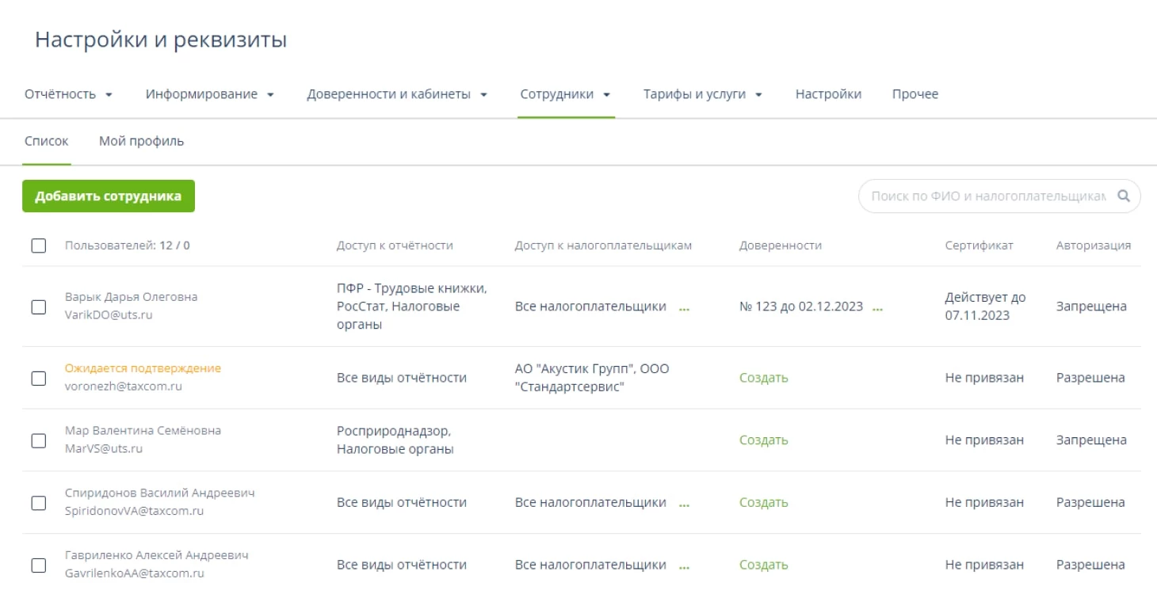Click ПФР - Трудовые книжки access cell
1157x594 pixels.
[x=411, y=307]
